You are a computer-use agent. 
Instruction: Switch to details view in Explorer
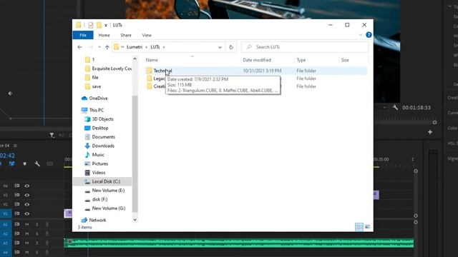359,227
